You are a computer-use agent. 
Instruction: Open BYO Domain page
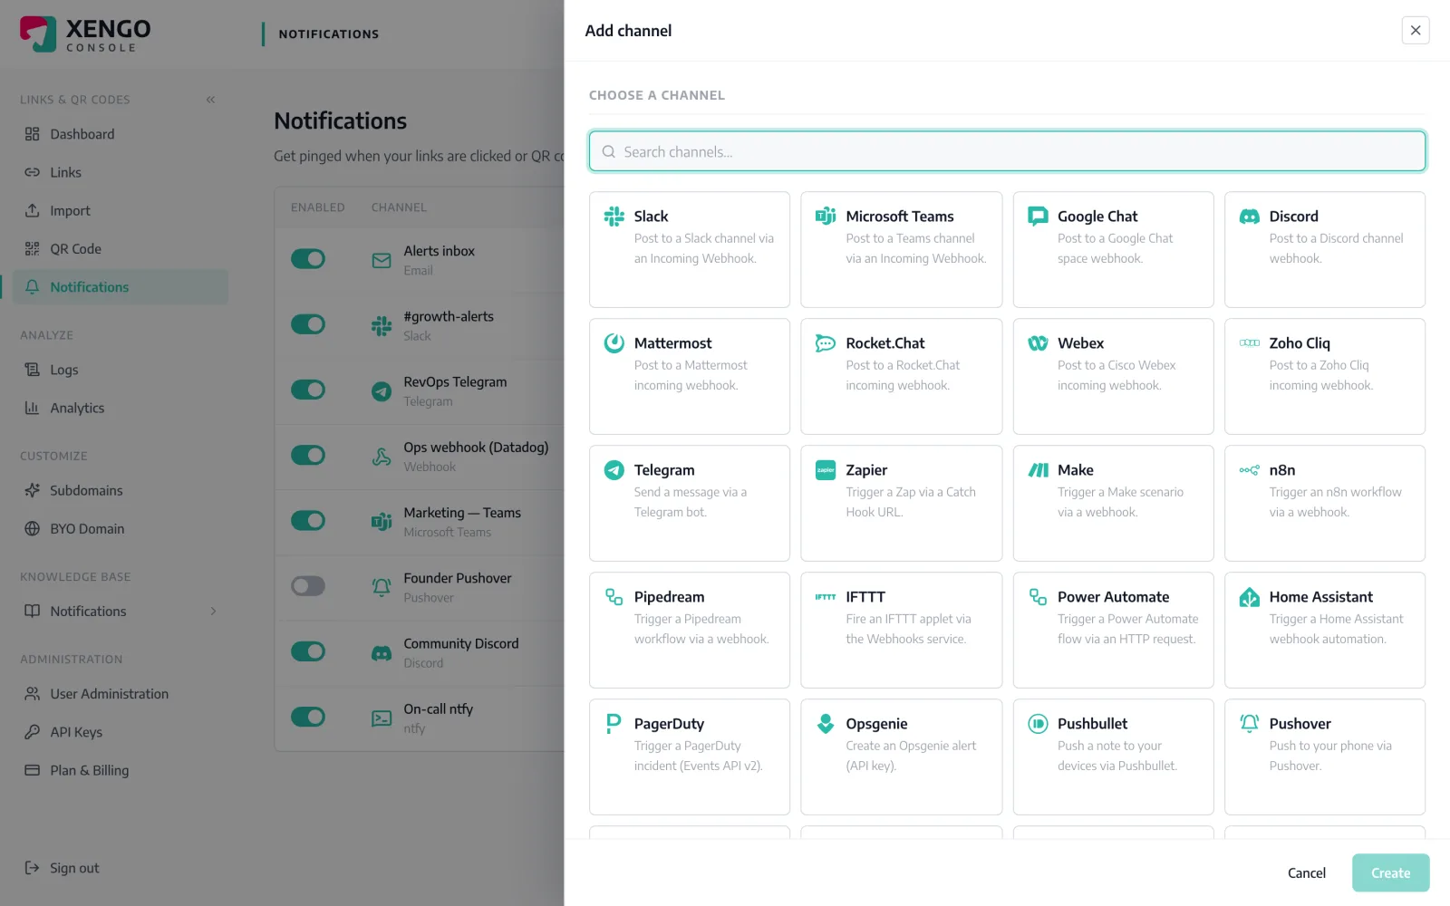(x=121, y=528)
